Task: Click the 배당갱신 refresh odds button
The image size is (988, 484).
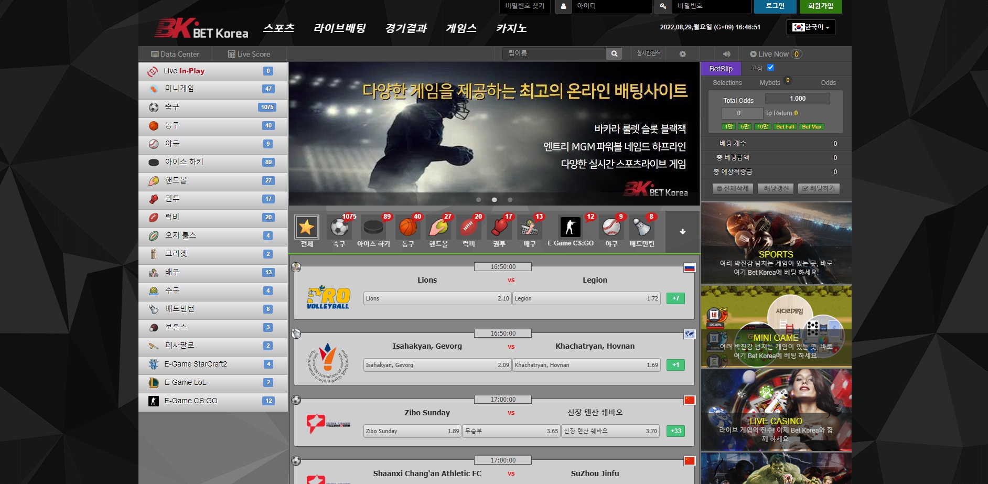Action: pyautogui.click(x=776, y=189)
